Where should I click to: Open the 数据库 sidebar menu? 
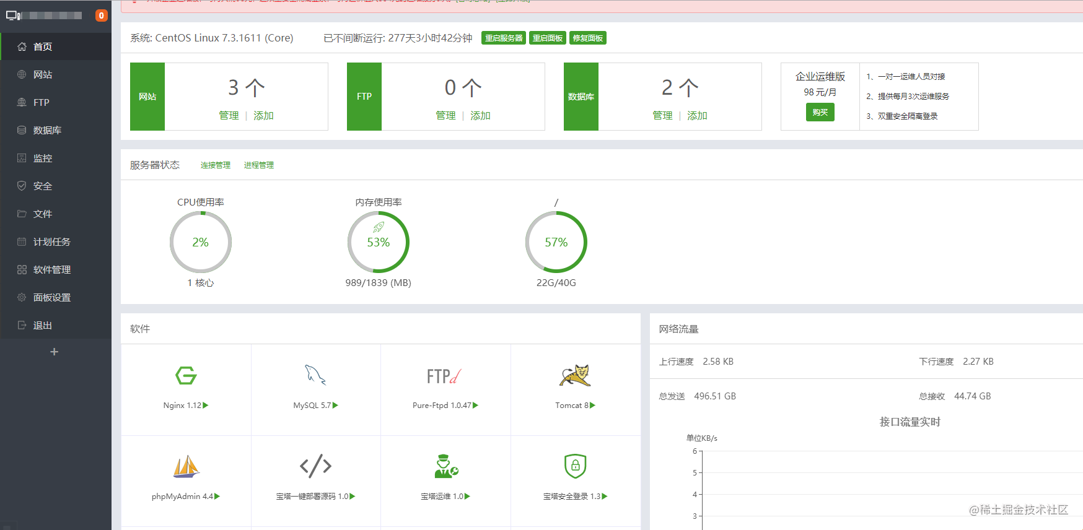pos(56,130)
